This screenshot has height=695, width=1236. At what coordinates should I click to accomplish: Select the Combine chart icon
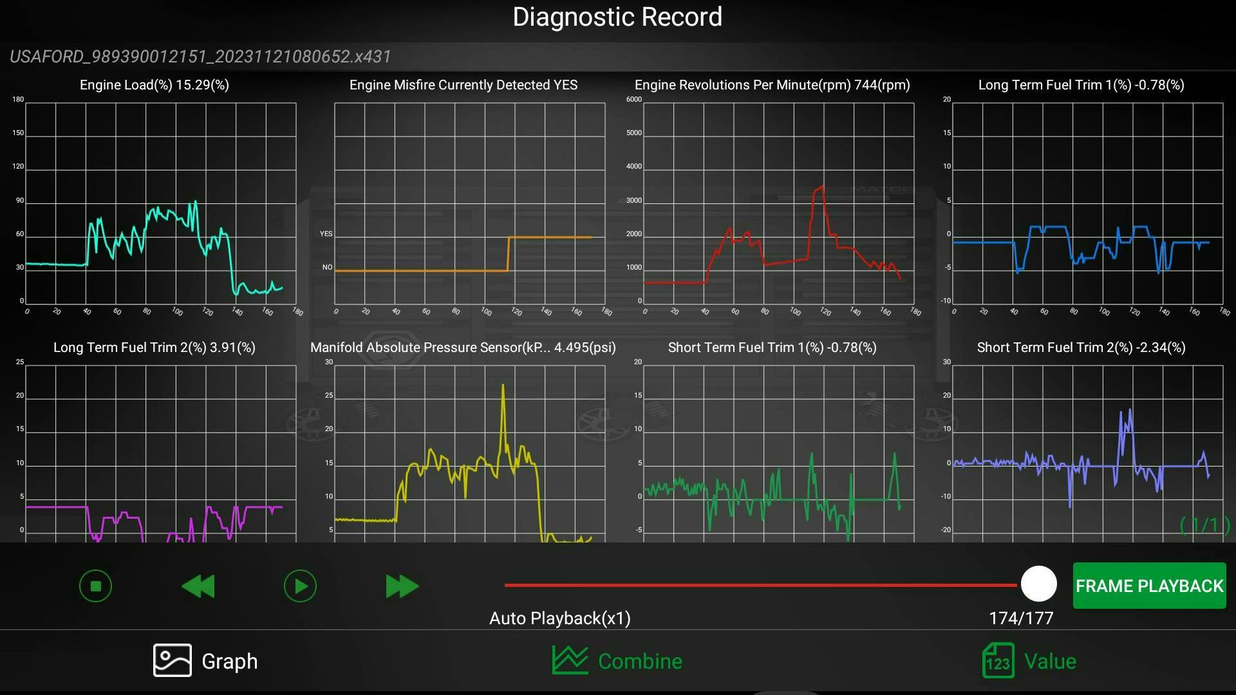pyautogui.click(x=569, y=660)
